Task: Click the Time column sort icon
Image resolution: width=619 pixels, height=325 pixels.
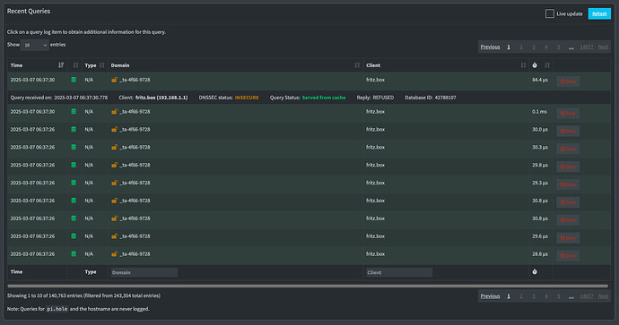Action: coord(61,65)
